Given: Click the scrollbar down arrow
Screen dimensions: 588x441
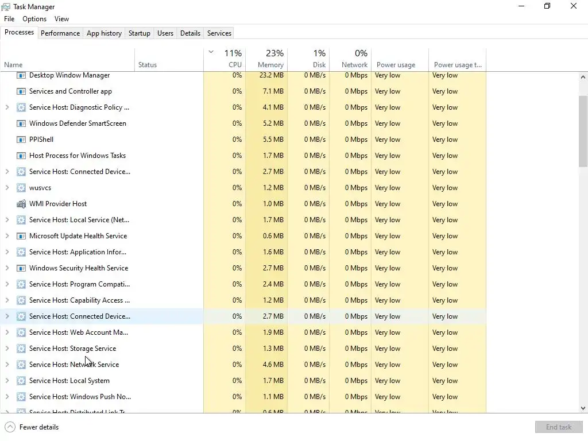Looking at the screenshot, I should (583, 408).
